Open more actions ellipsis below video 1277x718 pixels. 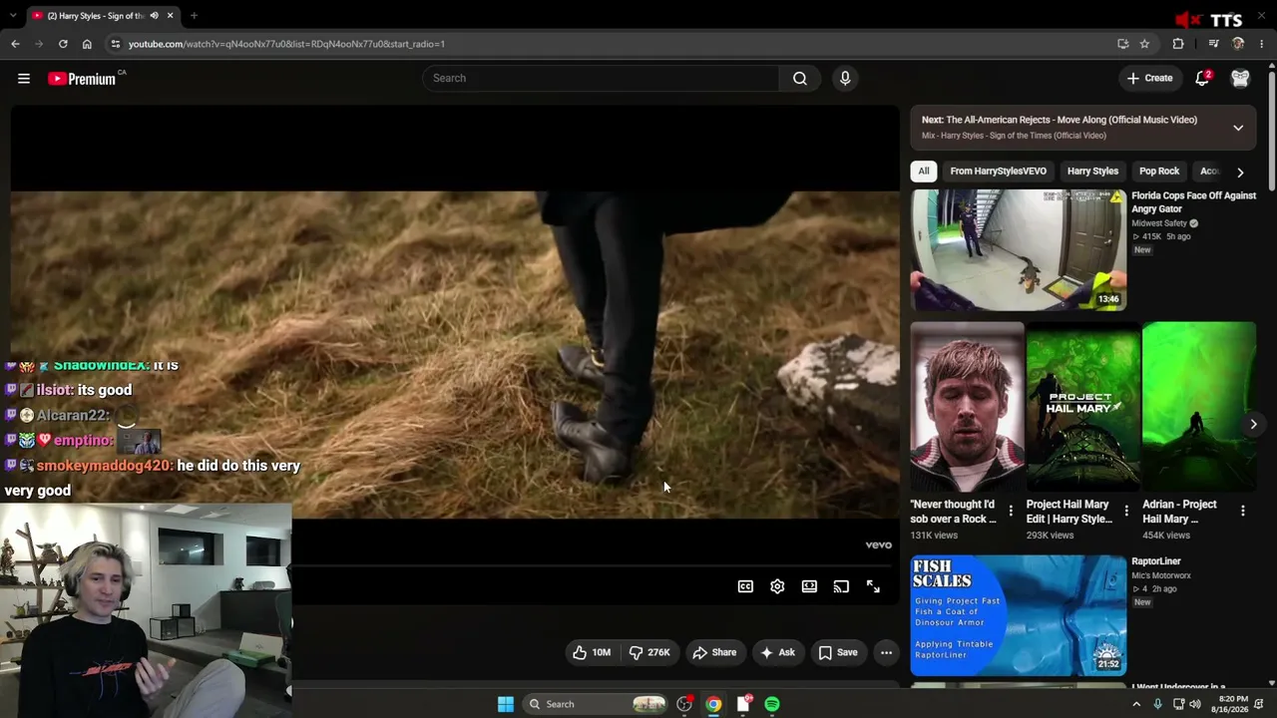886,652
